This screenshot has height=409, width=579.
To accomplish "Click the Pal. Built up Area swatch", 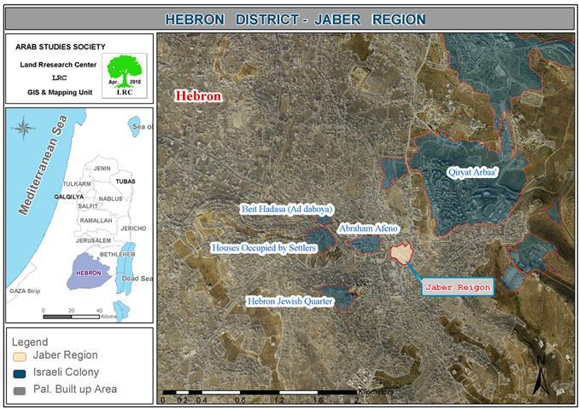I will point(20,389).
